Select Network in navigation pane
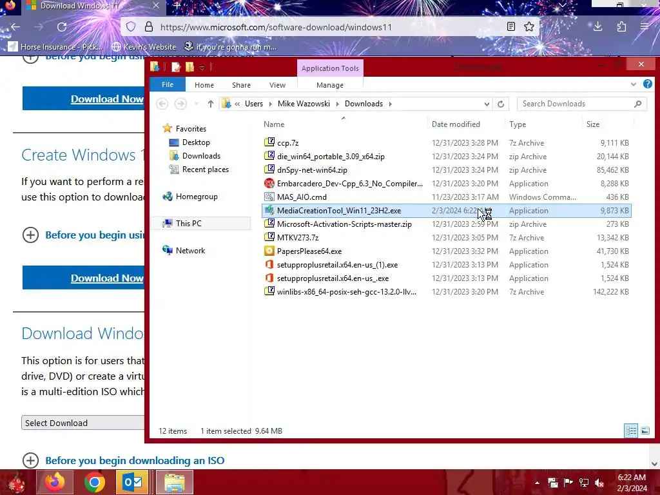 (184, 251)
